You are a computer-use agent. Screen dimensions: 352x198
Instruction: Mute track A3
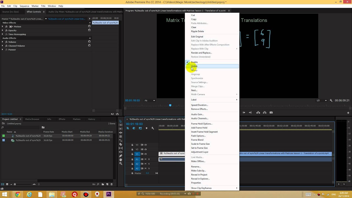(145, 169)
